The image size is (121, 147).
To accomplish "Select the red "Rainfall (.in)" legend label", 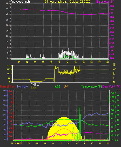I will (x=7, y=86).
